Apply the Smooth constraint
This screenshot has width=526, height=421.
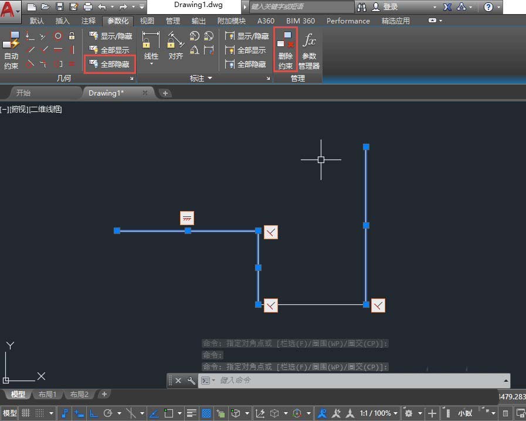click(43, 64)
